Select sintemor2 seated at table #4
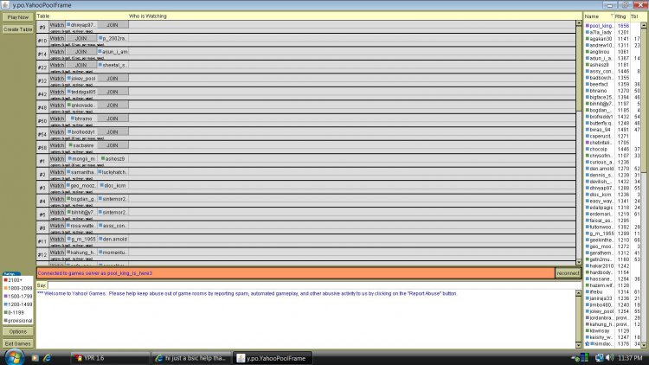649x365 pixels. [x=112, y=199]
